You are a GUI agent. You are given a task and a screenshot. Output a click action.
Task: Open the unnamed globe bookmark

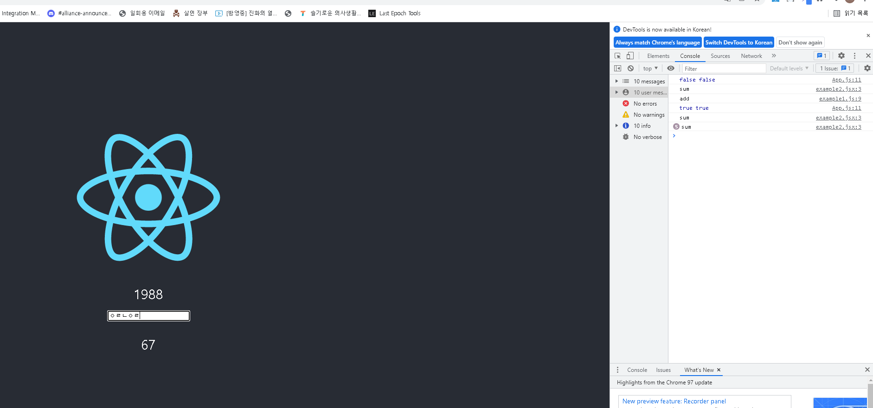[288, 13]
